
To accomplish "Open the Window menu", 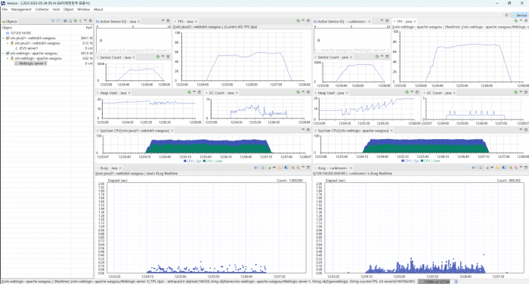I will click(83, 10).
